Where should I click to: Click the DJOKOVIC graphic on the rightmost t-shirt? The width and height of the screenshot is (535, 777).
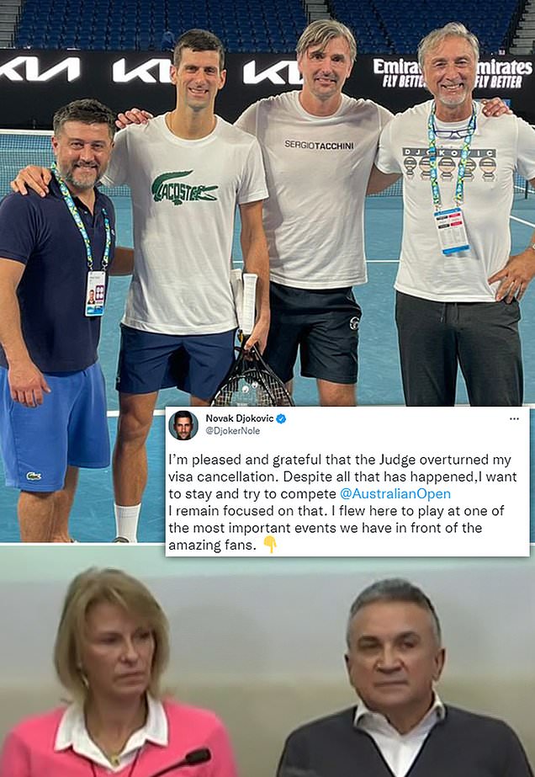(x=449, y=164)
